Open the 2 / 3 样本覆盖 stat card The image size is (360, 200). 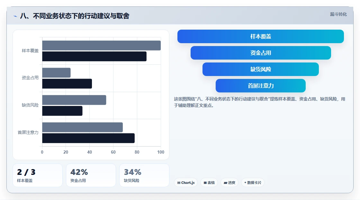click(x=38, y=175)
